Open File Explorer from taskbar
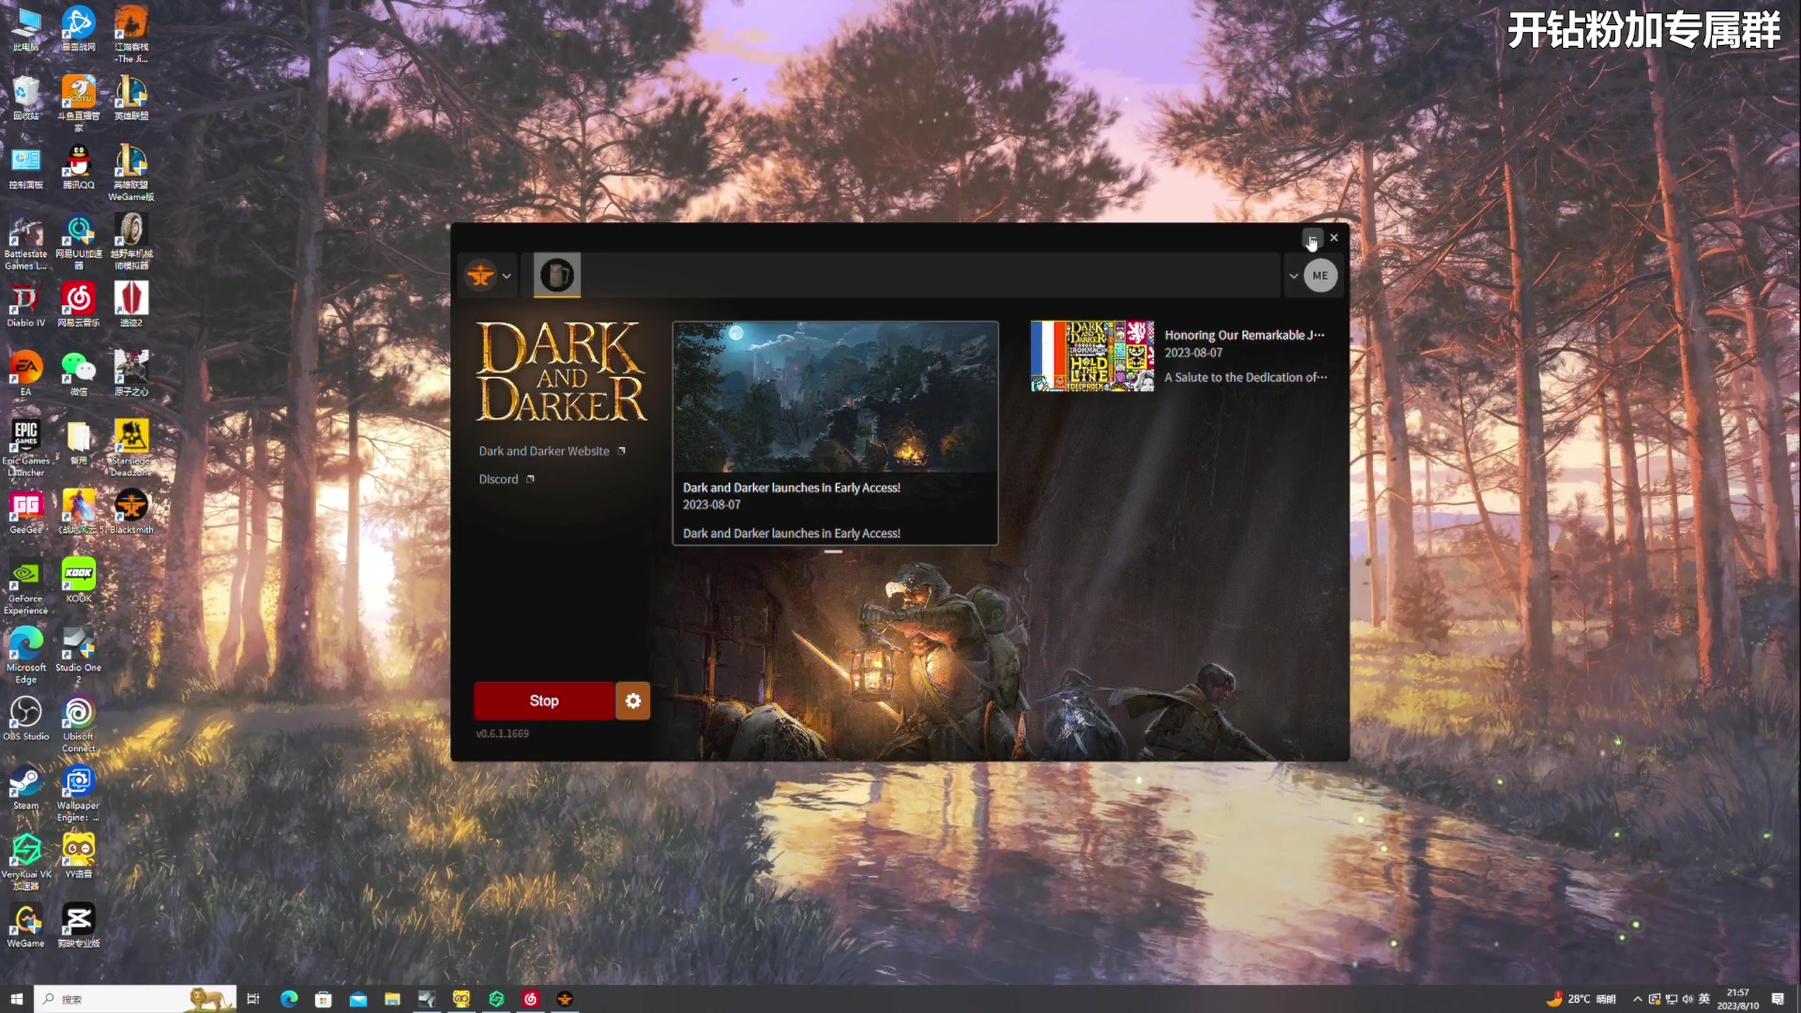 click(x=392, y=999)
